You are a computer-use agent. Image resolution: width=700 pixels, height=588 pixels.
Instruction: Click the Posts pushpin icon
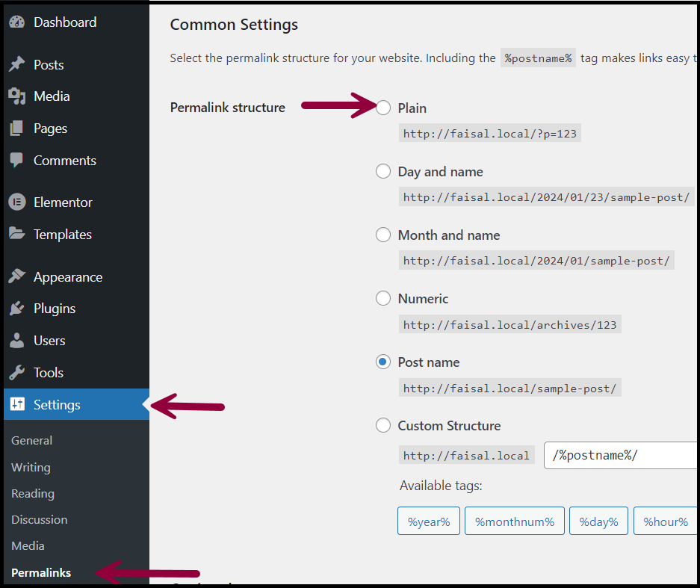pos(16,65)
